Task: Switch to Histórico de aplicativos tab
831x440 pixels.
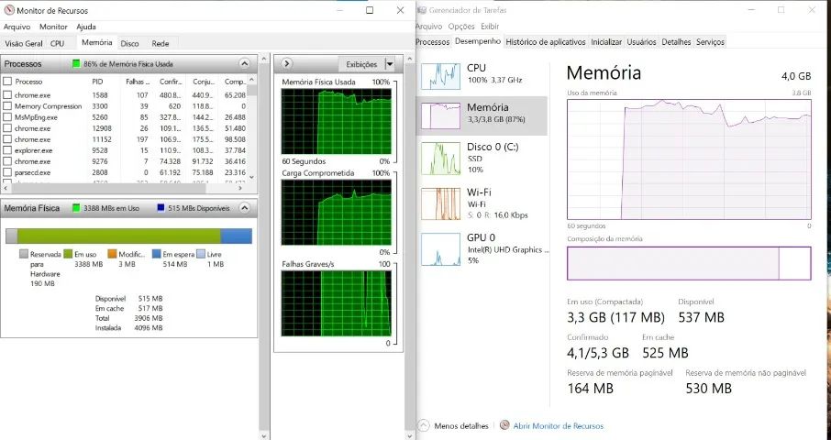Action: pyautogui.click(x=546, y=42)
